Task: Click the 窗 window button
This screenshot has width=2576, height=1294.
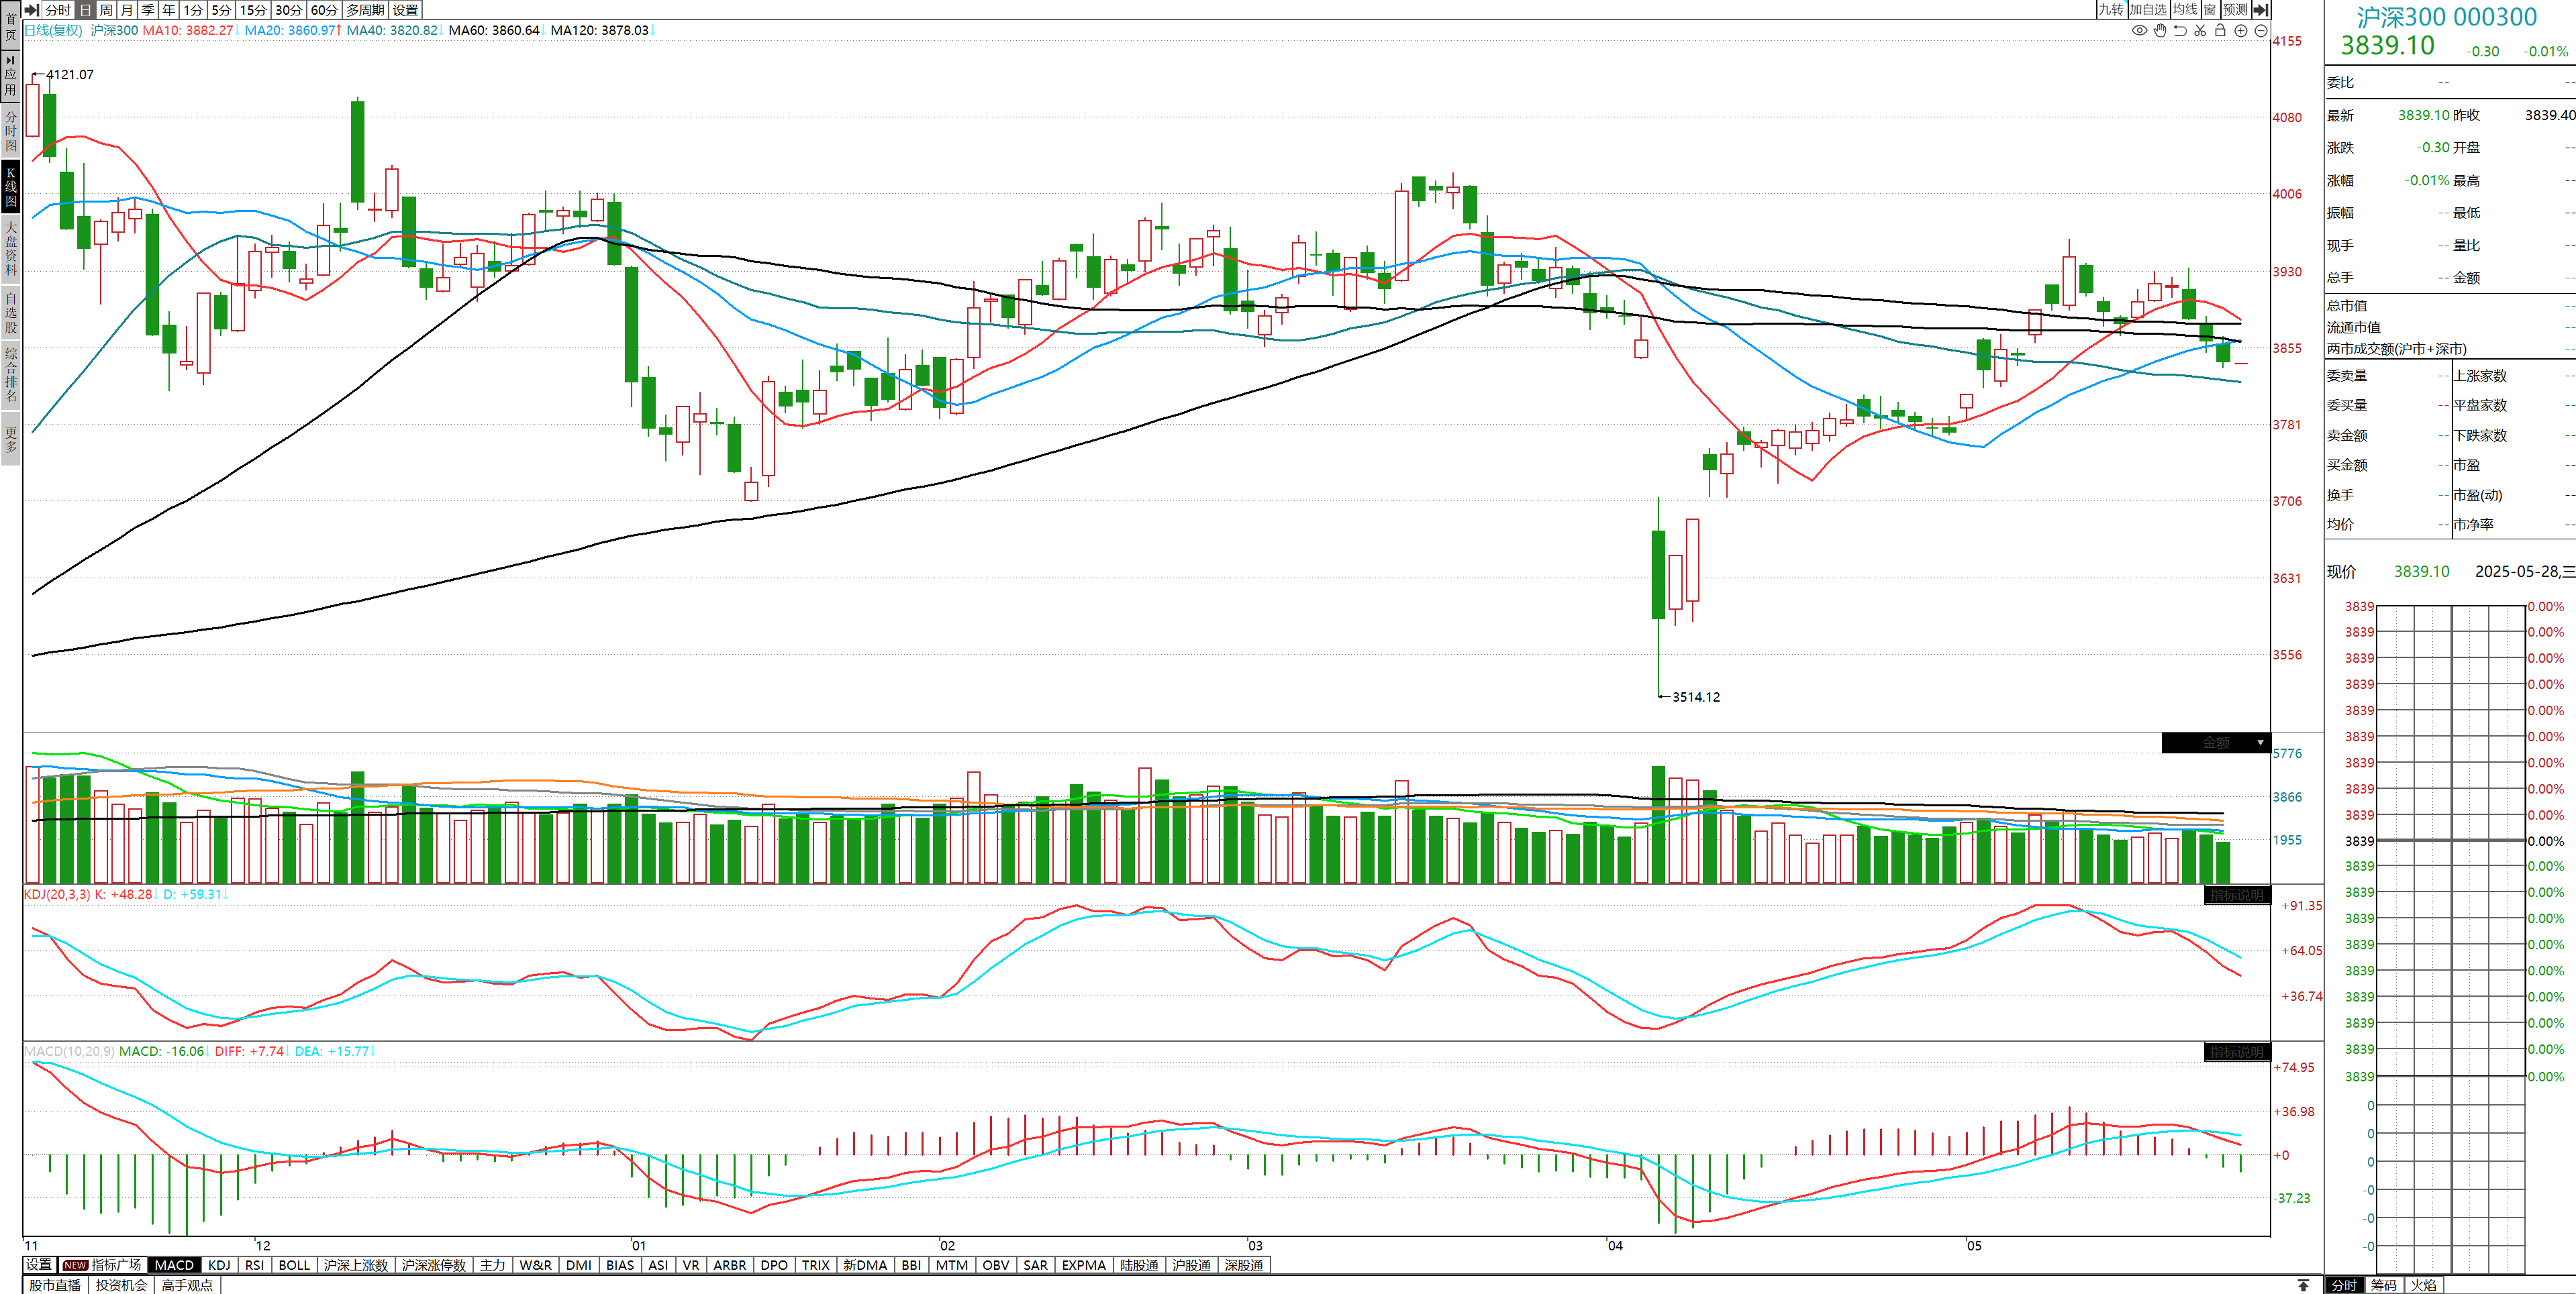Action: [2210, 9]
